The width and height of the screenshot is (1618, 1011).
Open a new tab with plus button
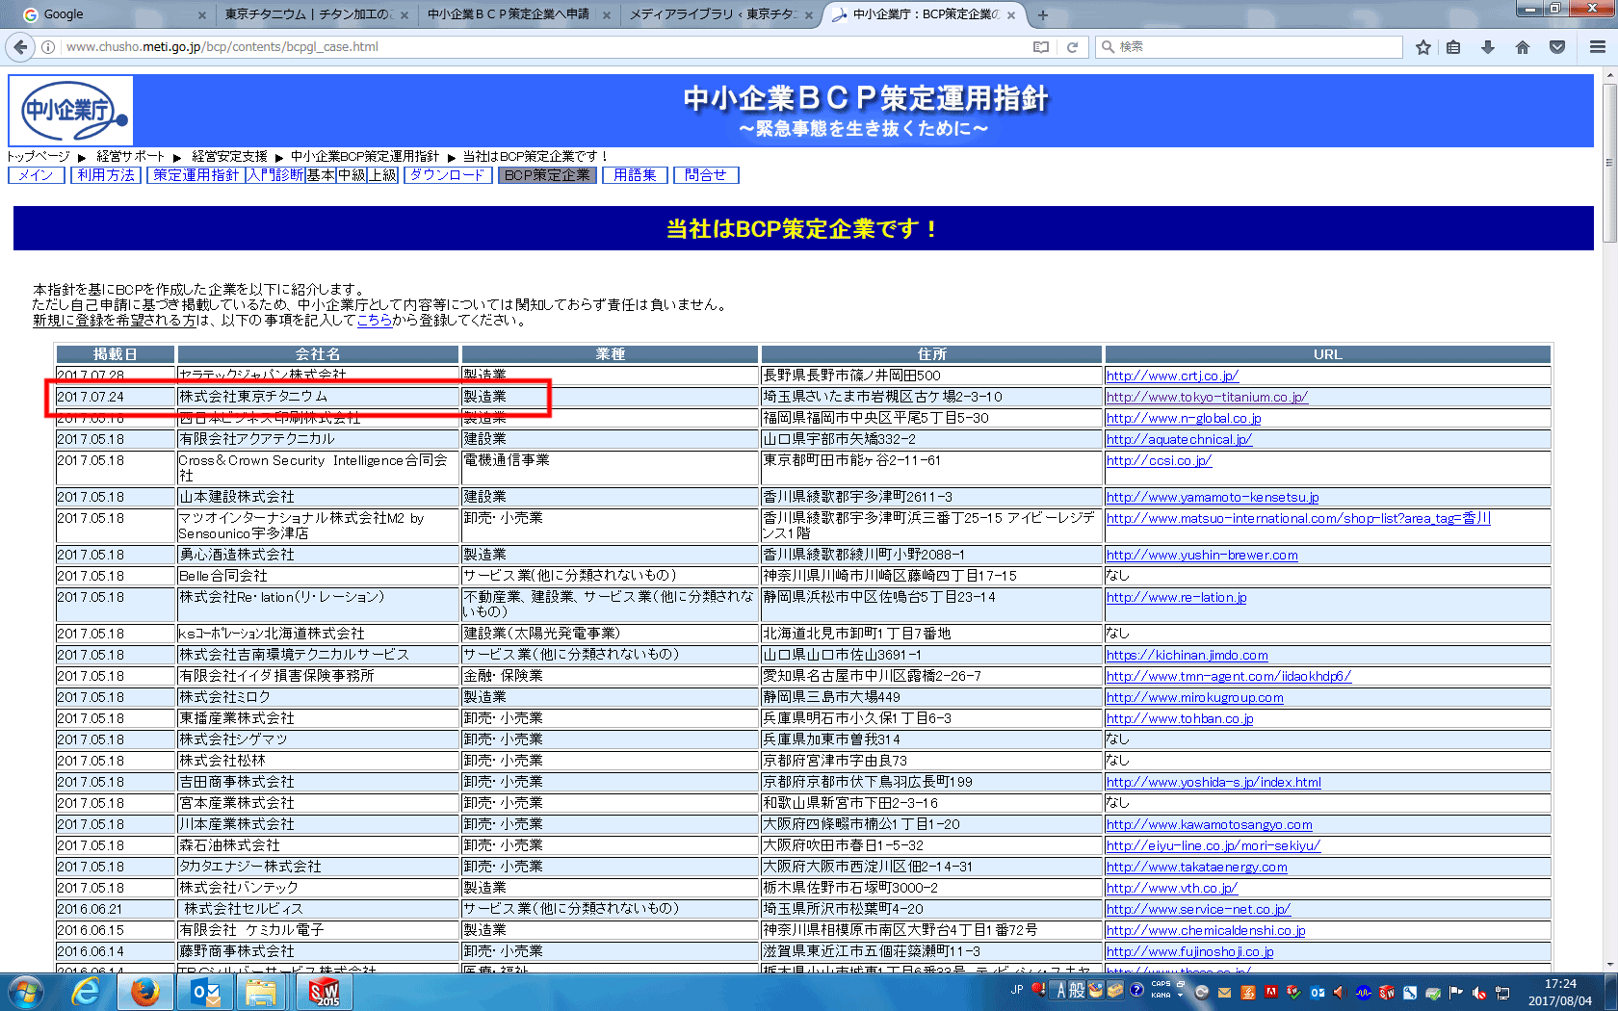tap(1042, 14)
